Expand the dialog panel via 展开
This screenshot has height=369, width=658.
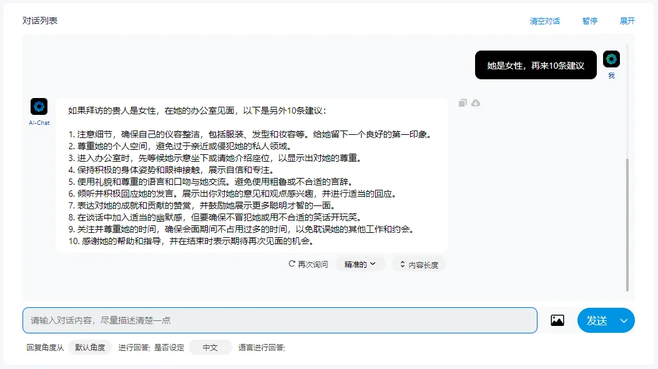click(627, 21)
